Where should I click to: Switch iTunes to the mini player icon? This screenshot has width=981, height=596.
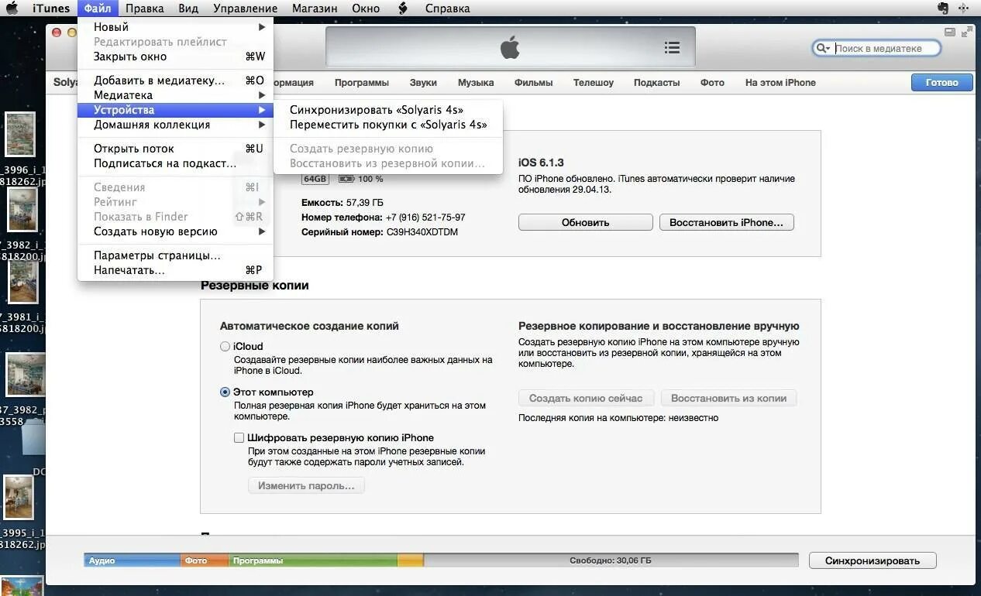pos(950,32)
